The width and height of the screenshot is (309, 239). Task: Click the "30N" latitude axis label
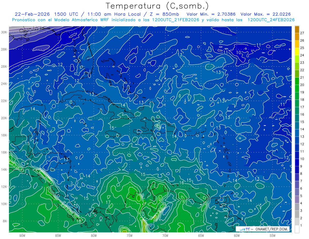point(4,32)
